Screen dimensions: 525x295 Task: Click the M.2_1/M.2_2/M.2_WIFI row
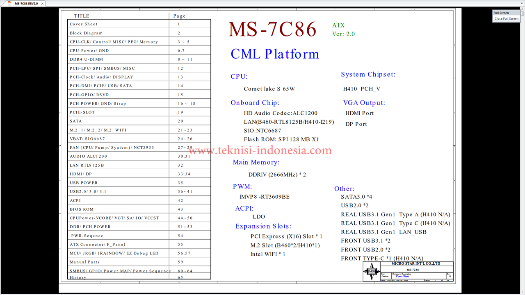pos(139,130)
